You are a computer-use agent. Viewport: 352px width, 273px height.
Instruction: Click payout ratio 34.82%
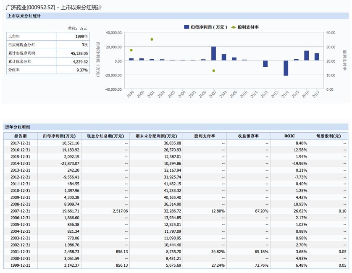(x=218, y=252)
